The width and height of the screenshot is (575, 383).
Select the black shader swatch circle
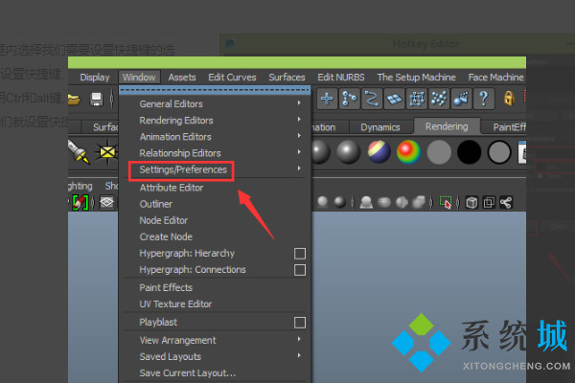pyautogui.click(x=469, y=151)
